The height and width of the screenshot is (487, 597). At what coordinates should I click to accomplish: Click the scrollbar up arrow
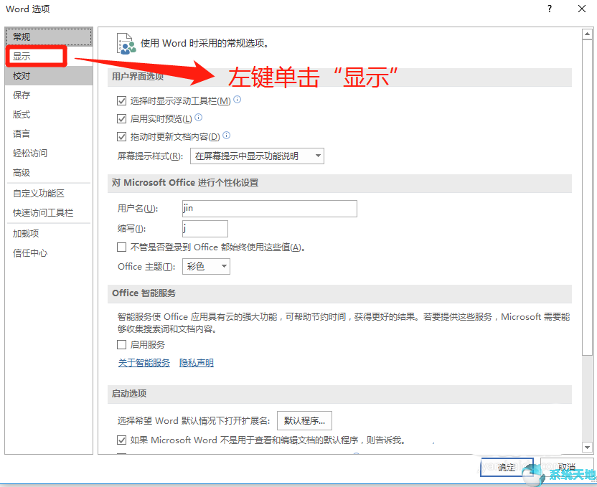click(587, 34)
